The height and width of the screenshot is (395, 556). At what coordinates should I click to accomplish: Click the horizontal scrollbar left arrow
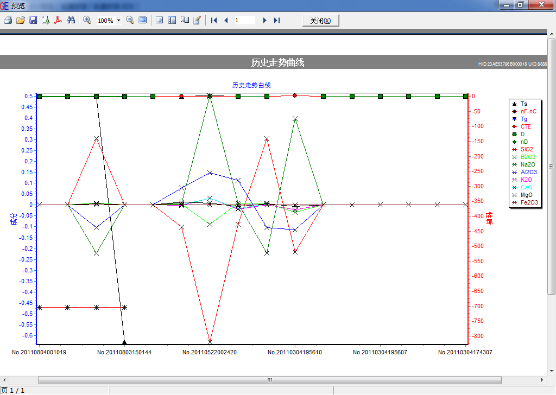4,380
